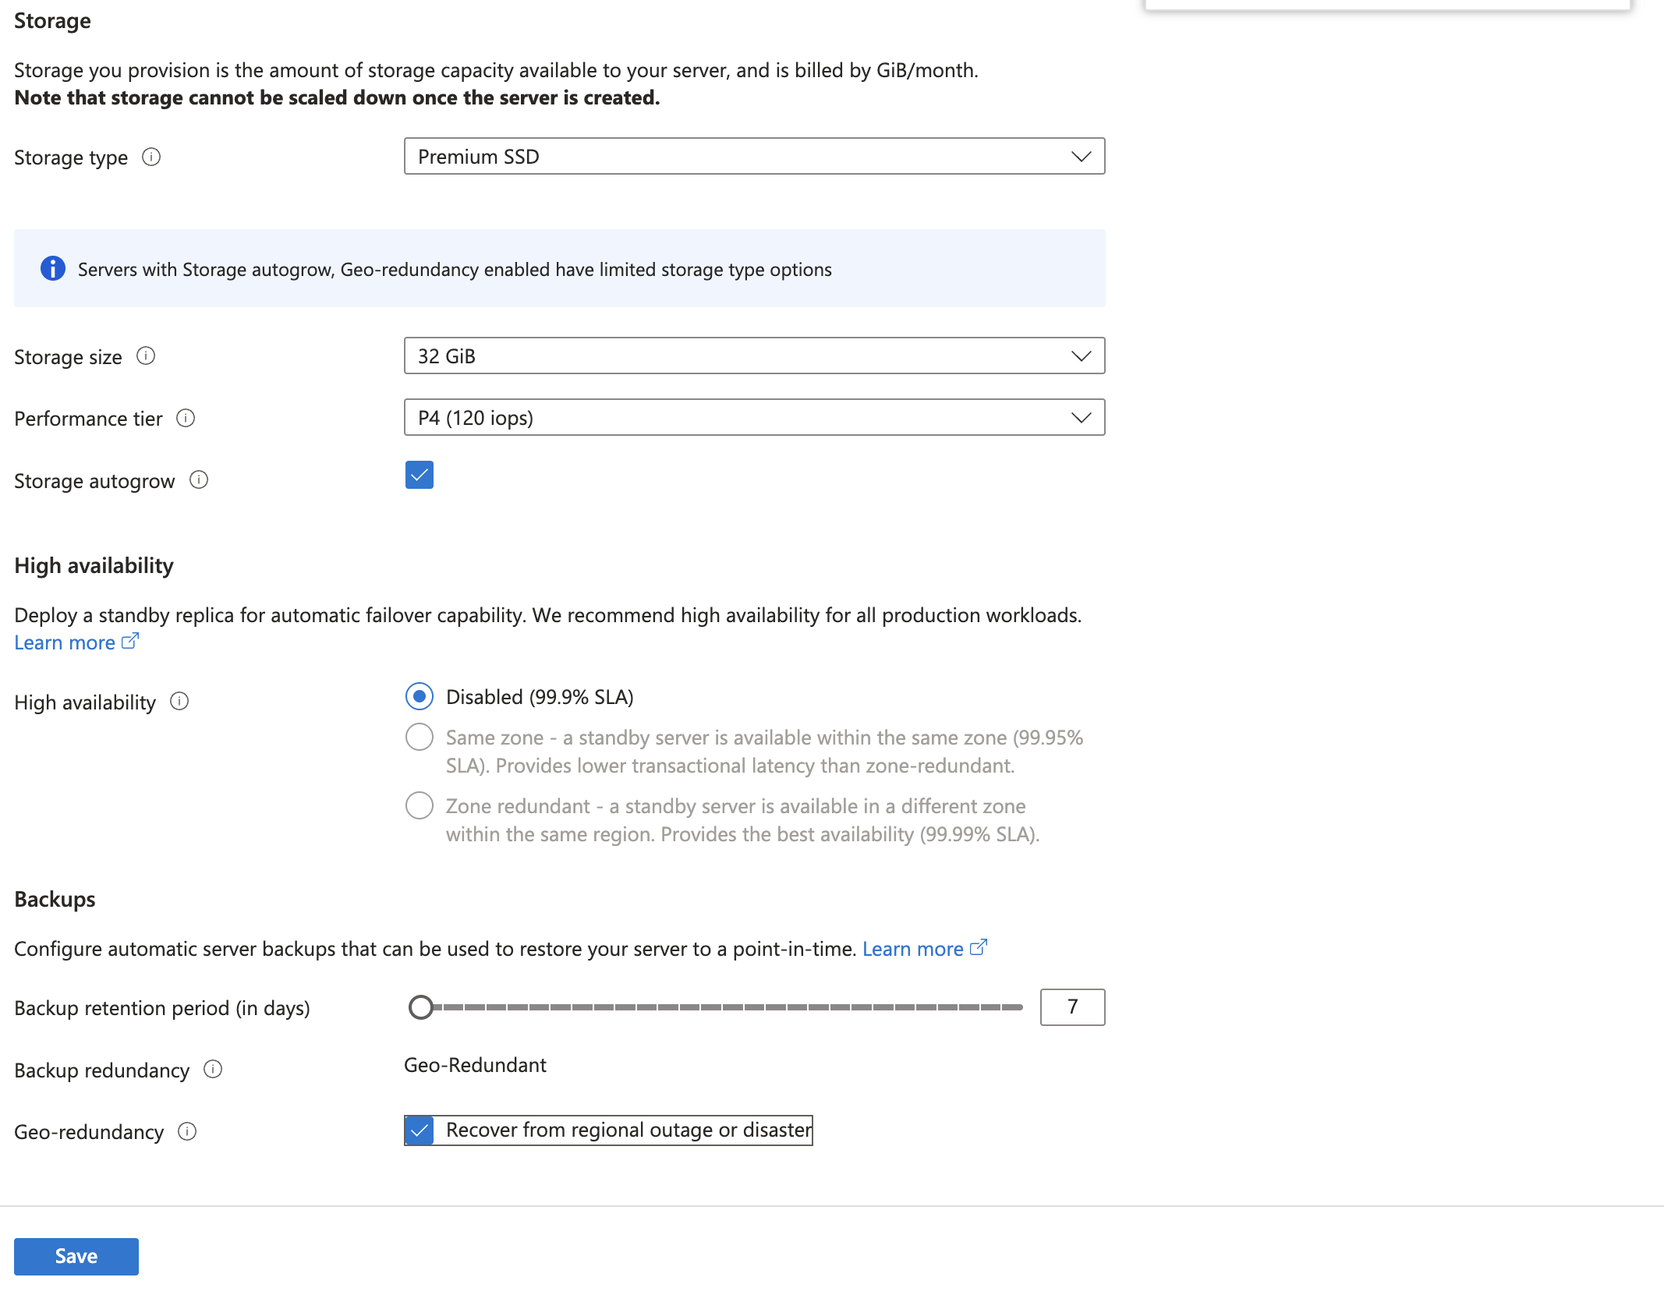Screen dimensions: 1664x1302
Task: Click the retention days input showing 7
Action: click(x=1072, y=1007)
